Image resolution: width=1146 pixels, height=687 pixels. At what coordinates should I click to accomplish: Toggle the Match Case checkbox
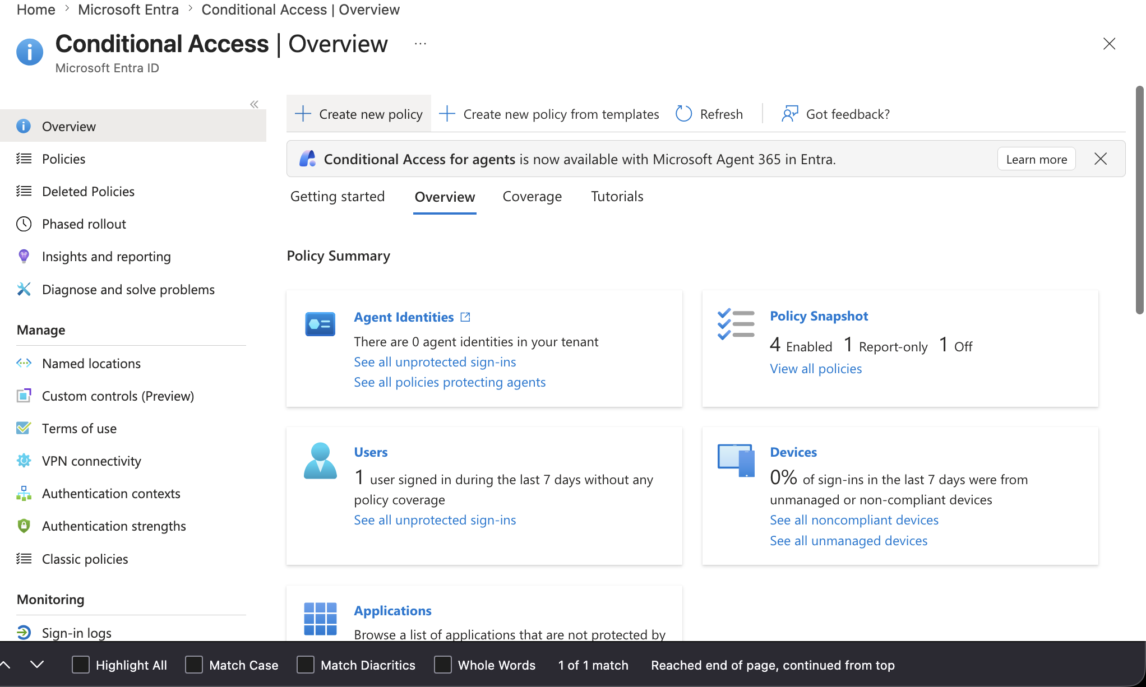pyautogui.click(x=194, y=665)
